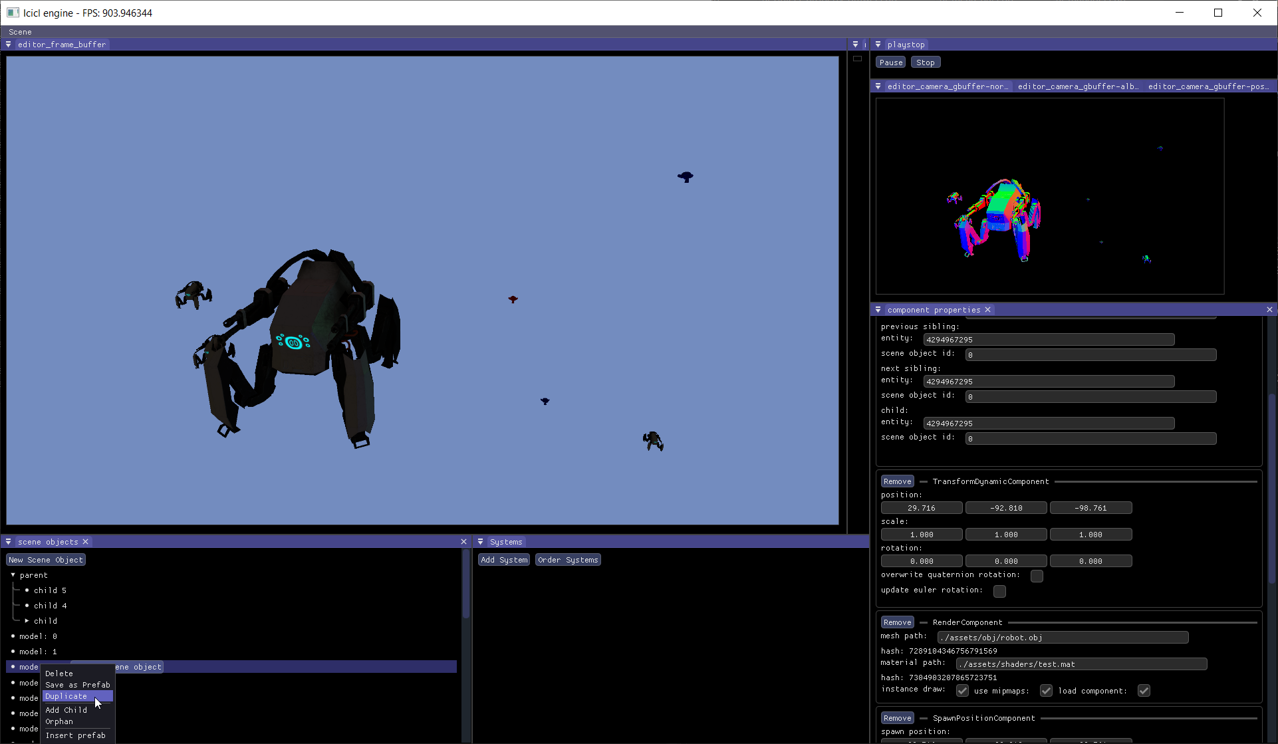Viewport: 1278px width, 744px height.
Task: Collapse the Systems panel arrow
Action: (480, 542)
